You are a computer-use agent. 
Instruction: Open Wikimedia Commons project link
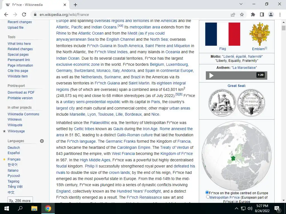click(x=23, y=114)
